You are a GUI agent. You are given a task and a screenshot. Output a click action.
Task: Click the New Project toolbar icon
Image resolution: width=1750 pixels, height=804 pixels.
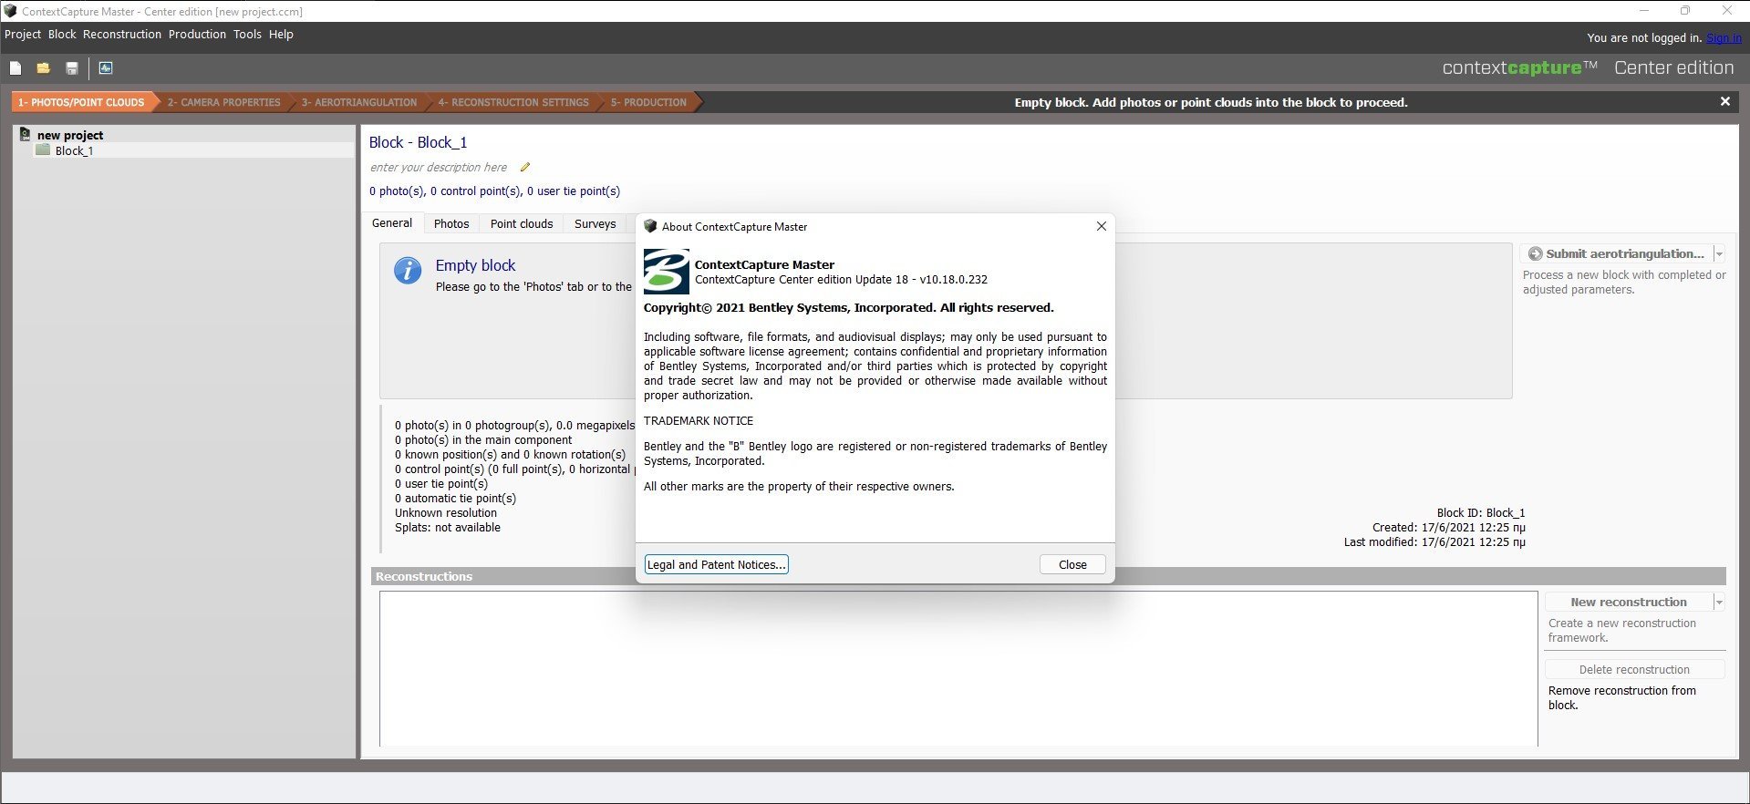[x=16, y=68]
